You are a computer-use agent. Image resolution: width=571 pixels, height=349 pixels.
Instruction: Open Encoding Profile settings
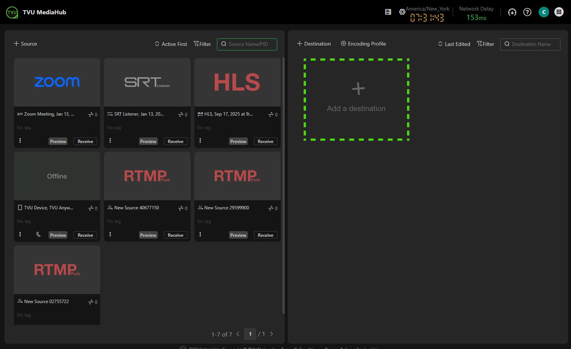click(x=363, y=44)
